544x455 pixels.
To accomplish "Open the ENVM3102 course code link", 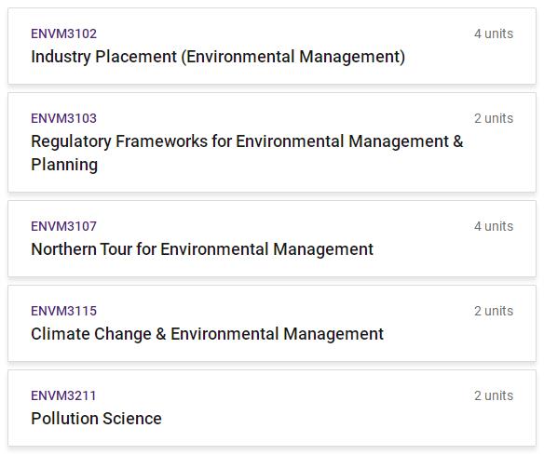I will point(64,33).
